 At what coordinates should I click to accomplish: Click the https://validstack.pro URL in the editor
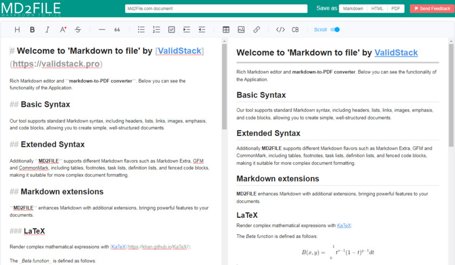coord(56,64)
